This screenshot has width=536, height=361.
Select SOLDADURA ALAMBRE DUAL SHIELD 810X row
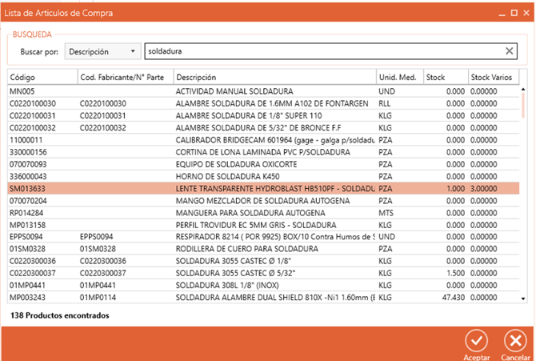[263, 297]
